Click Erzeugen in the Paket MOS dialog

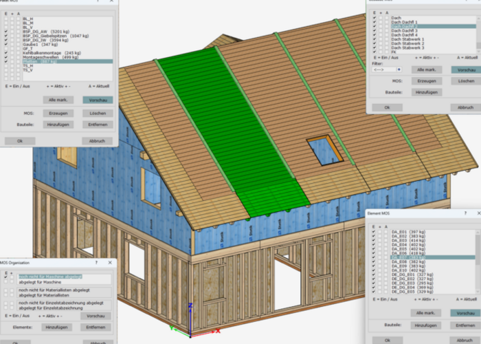pos(58,114)
